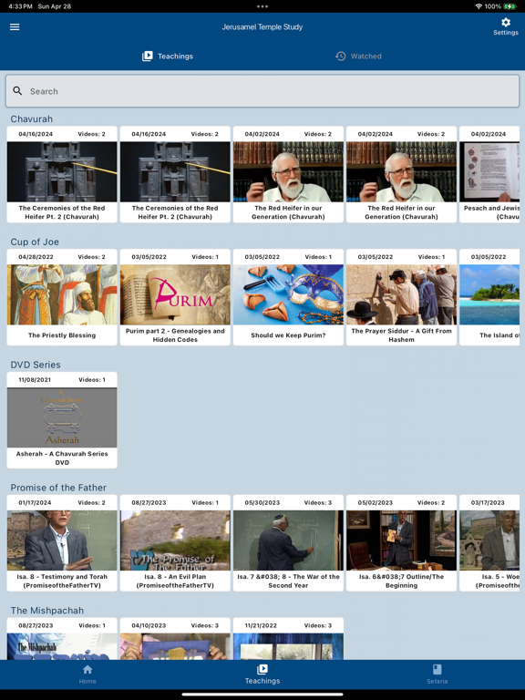Switch to the Watched tab

tap(358, 57)
